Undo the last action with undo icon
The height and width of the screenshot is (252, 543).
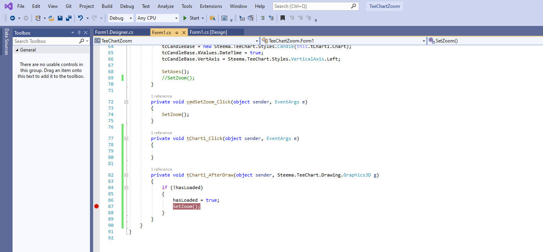[x=81, y=18]
